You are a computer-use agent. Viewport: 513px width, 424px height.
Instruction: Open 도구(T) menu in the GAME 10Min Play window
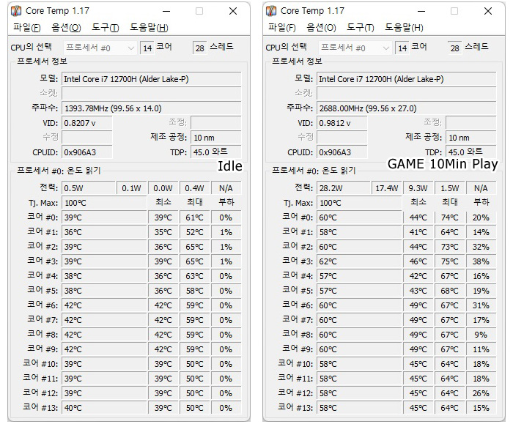pos(360,27)
